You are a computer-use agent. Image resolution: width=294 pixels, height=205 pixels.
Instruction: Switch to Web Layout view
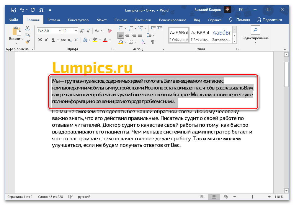pyautogui.click(x=226, y=196)
